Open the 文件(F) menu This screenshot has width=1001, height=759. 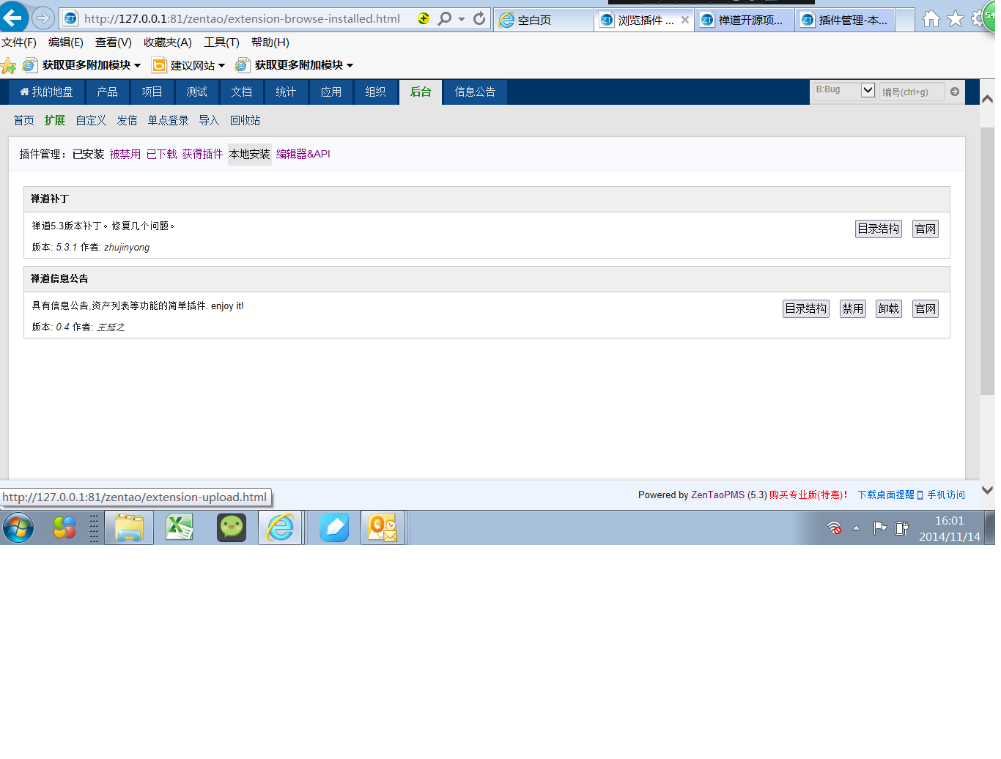[19, 42]
